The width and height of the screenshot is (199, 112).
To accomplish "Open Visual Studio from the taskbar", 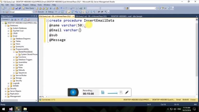I will (11, 109).
